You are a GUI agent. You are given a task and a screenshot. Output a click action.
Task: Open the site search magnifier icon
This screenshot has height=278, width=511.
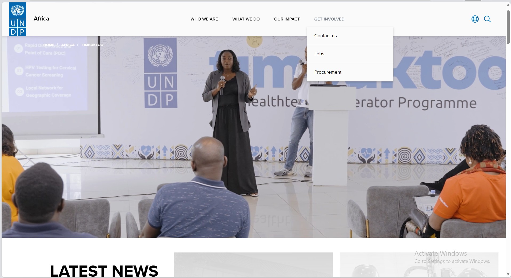[x=487, y=19]
